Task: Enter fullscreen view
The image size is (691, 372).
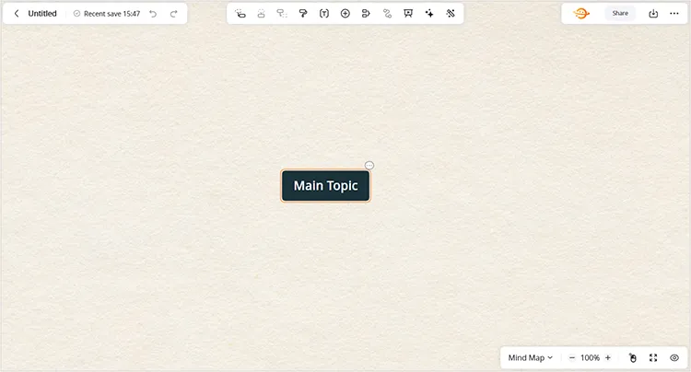Action: (653, 358)
